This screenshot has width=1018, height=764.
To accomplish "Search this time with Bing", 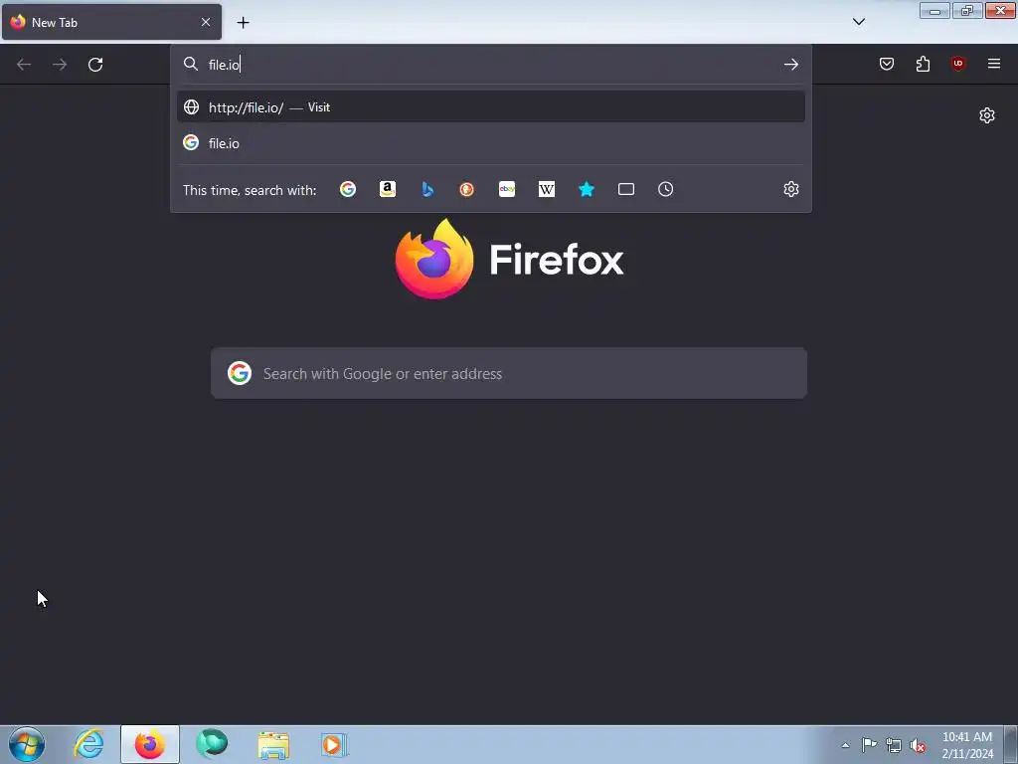I will coord(427,189).
